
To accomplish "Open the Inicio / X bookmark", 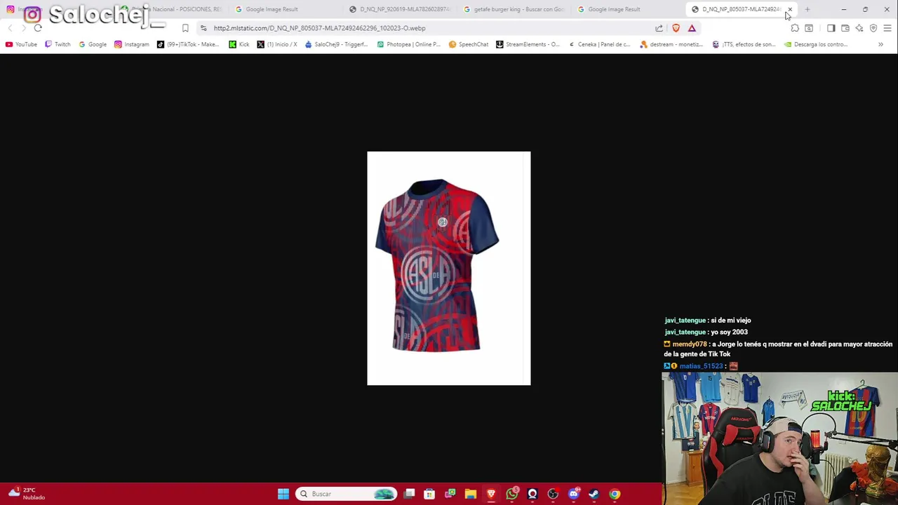I will [x=277, y=44].
